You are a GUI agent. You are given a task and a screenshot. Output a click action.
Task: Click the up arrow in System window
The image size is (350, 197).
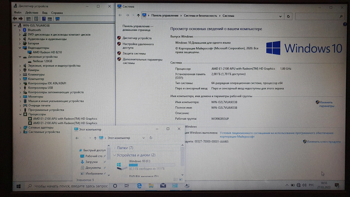[138, 15]
